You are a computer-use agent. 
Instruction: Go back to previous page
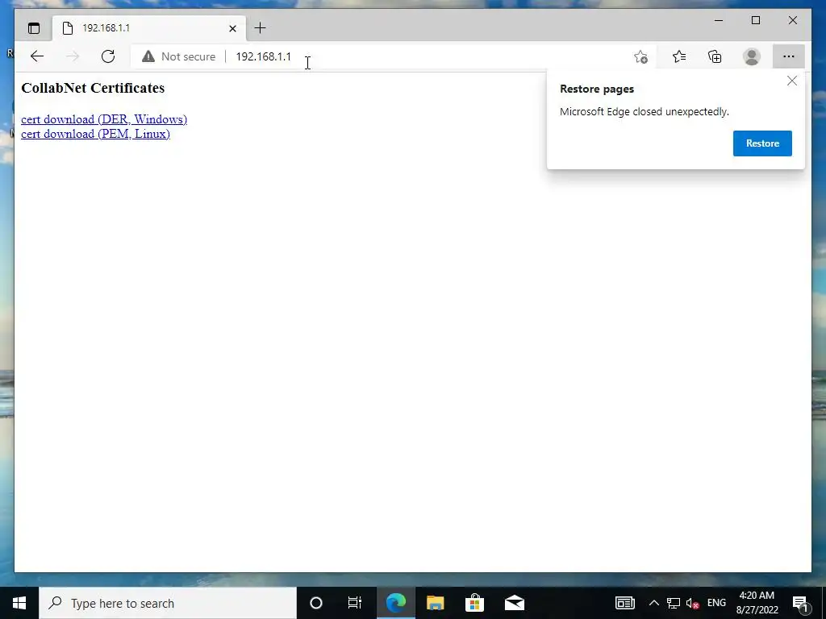(37, 56)
